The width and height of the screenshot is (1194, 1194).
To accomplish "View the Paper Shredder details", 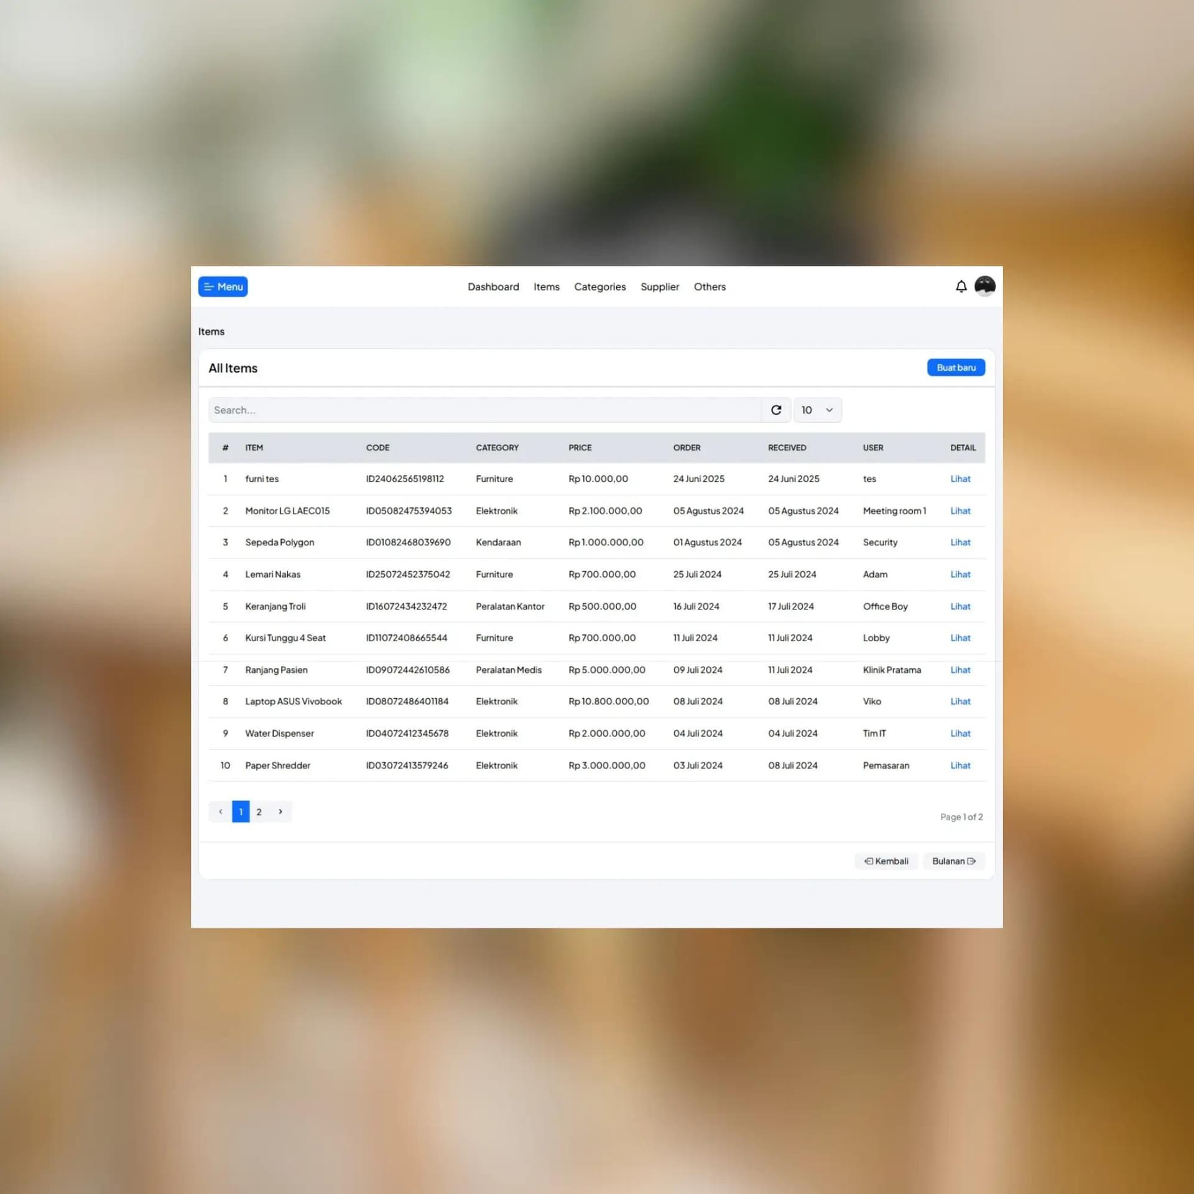I will [x=960, y=765].
